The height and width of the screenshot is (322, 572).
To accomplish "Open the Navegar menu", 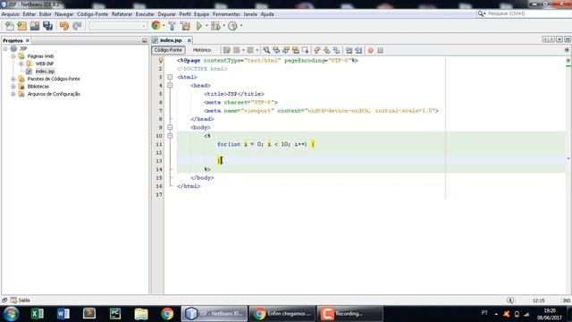I will click(64, 14).
